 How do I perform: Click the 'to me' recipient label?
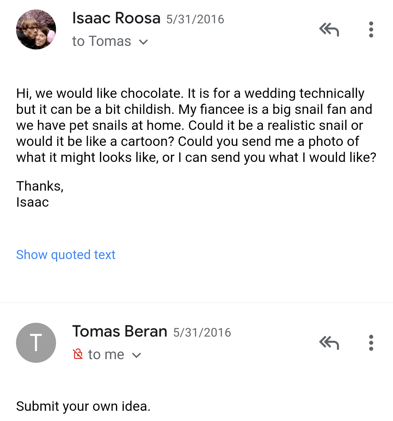(106, 354)
